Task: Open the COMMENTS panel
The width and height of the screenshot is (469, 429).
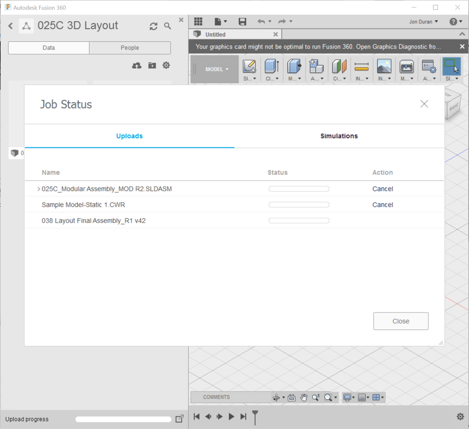Action: tap(216, 397)
